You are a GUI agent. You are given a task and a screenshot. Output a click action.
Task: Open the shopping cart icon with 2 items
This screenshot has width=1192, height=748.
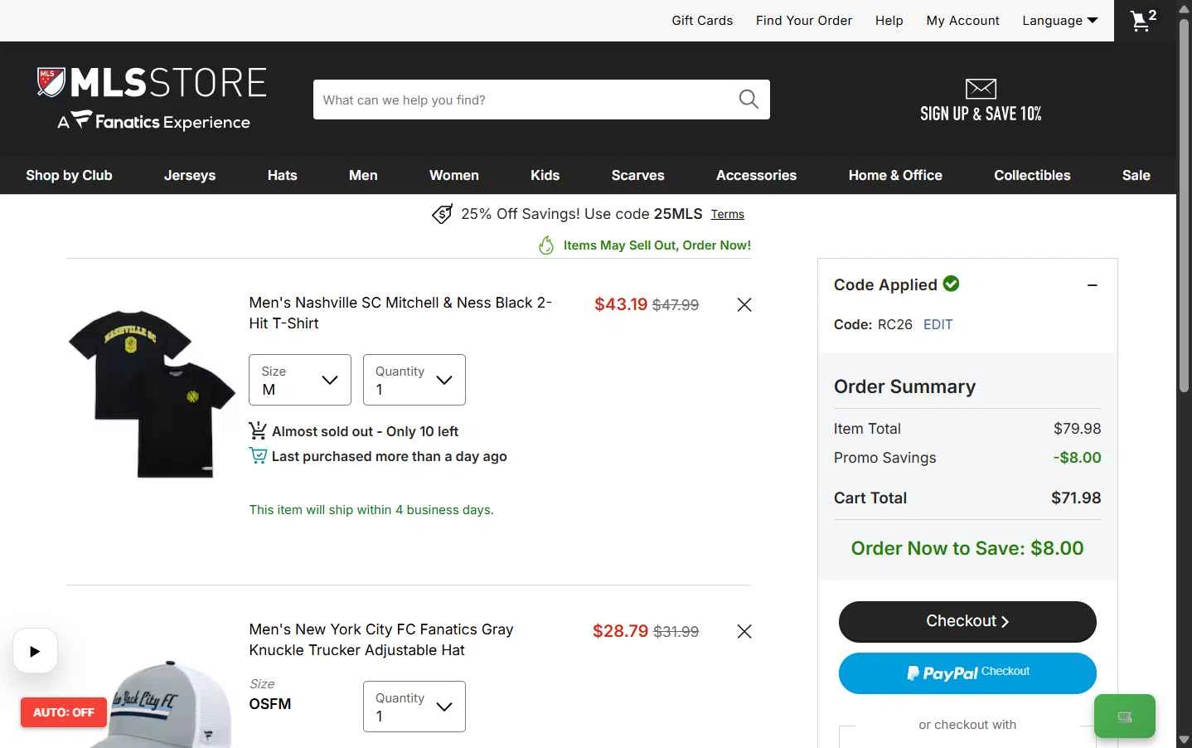(x=1143, y=20)
